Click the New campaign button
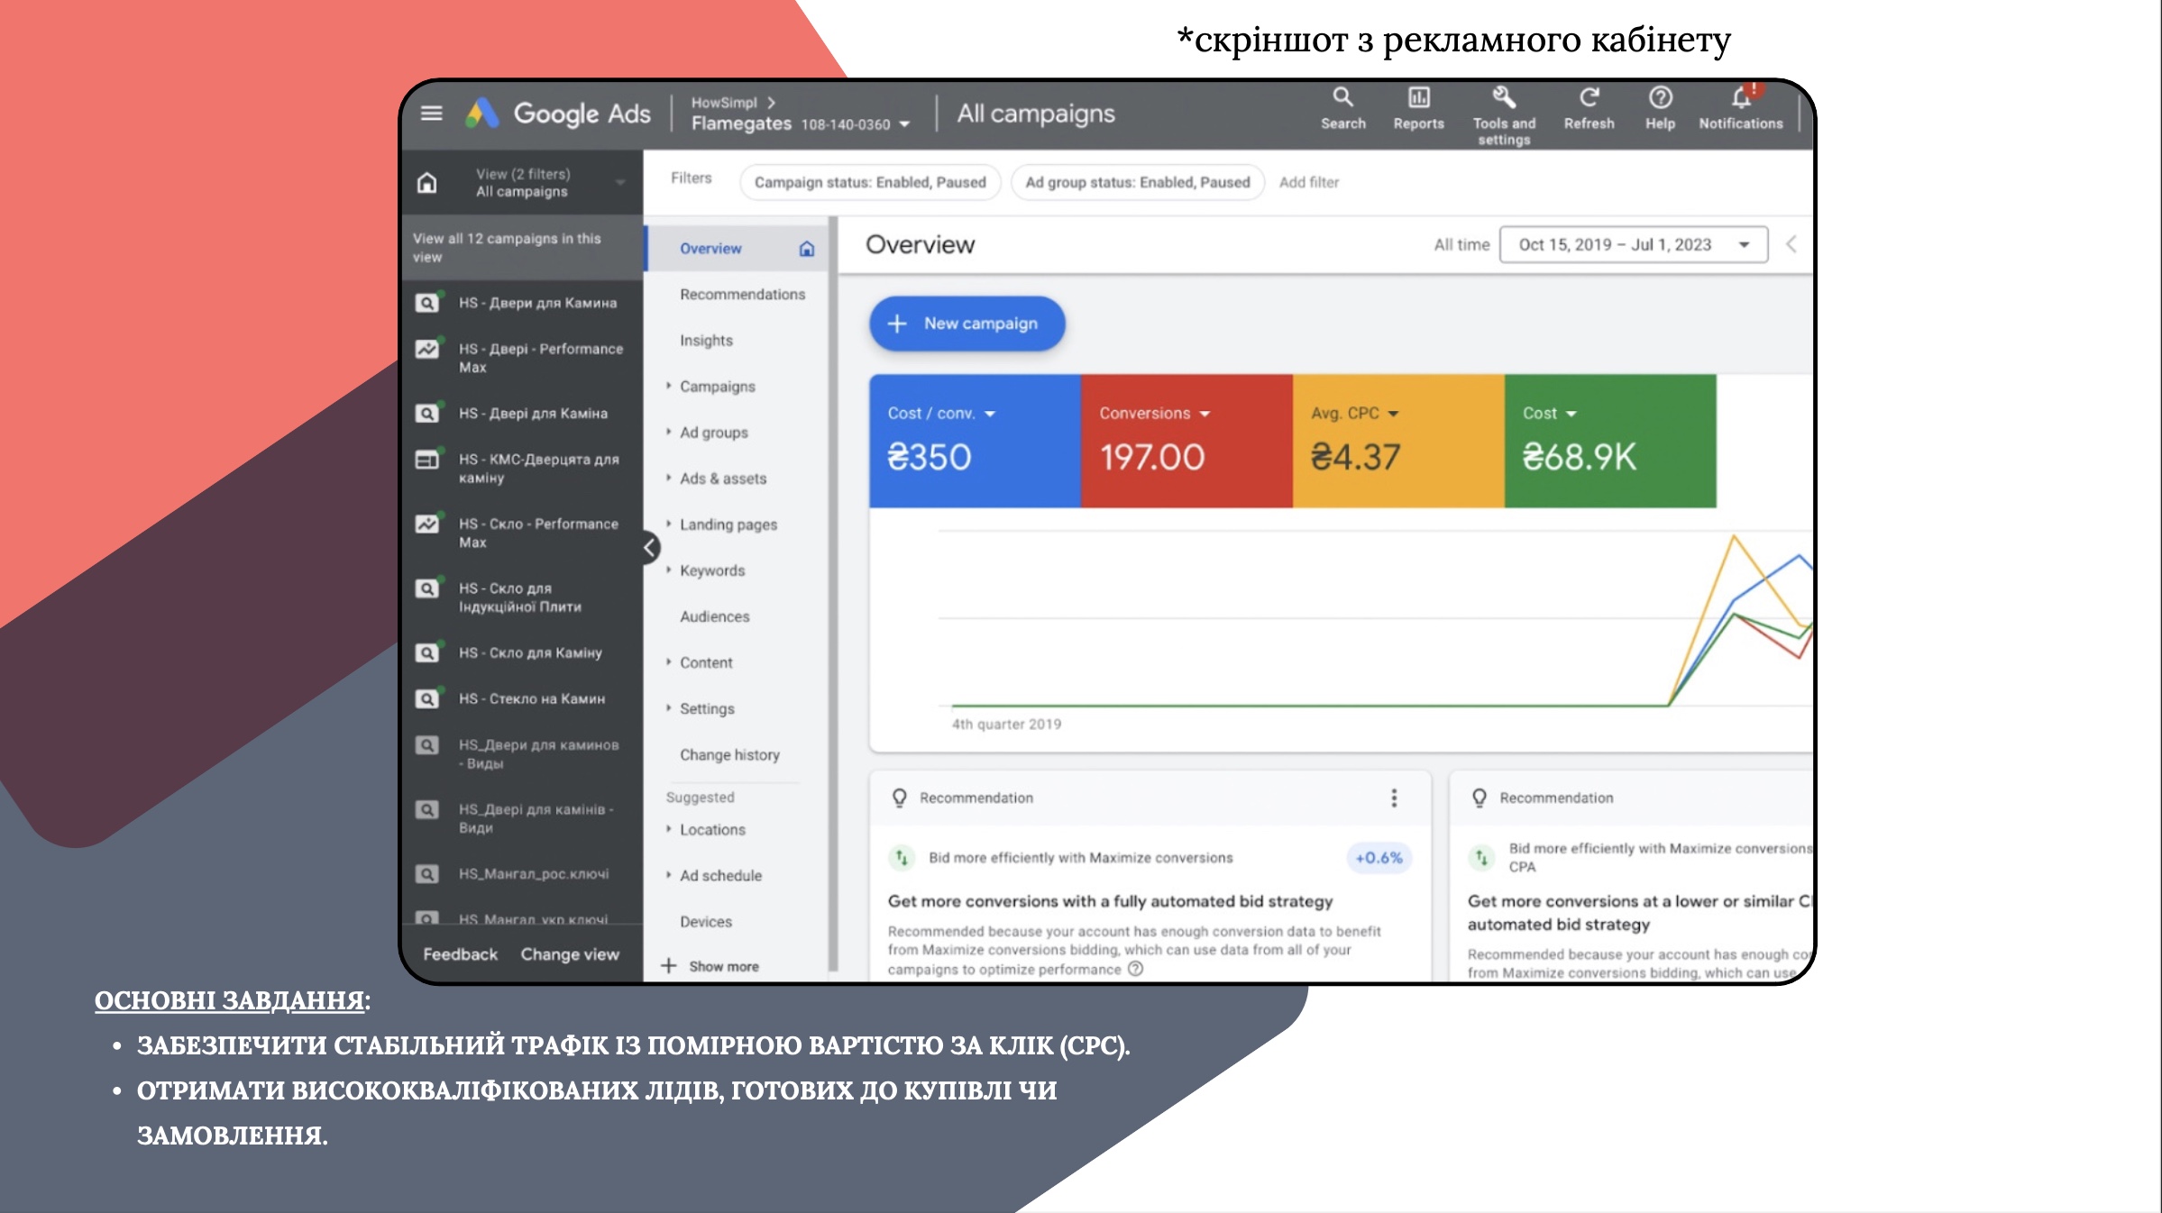The image size is (2162, 1213). click(966, 324)
